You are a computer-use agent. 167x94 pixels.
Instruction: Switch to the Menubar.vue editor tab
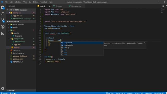(76, 6)
